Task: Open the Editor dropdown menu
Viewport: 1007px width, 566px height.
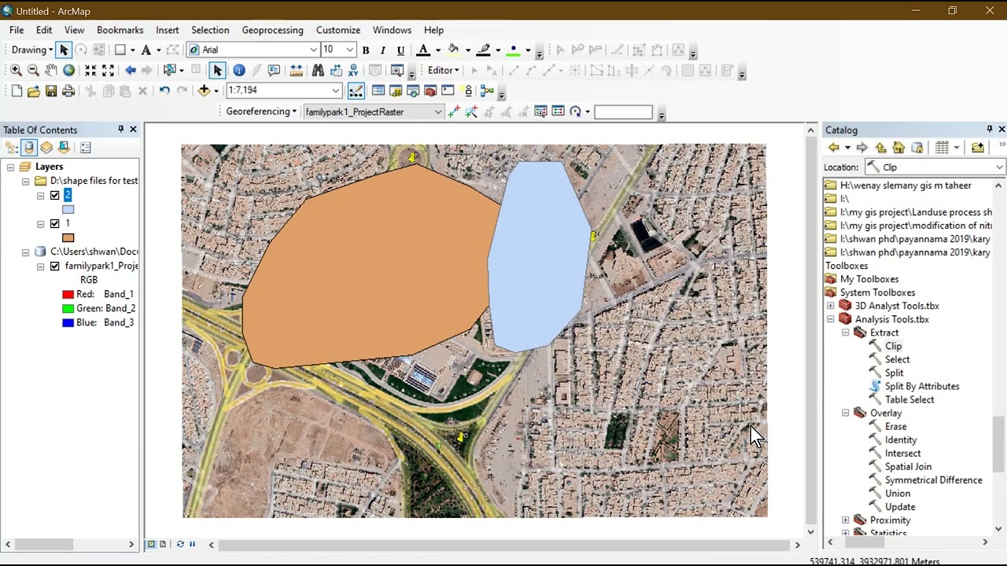Action: click(443, 71)
